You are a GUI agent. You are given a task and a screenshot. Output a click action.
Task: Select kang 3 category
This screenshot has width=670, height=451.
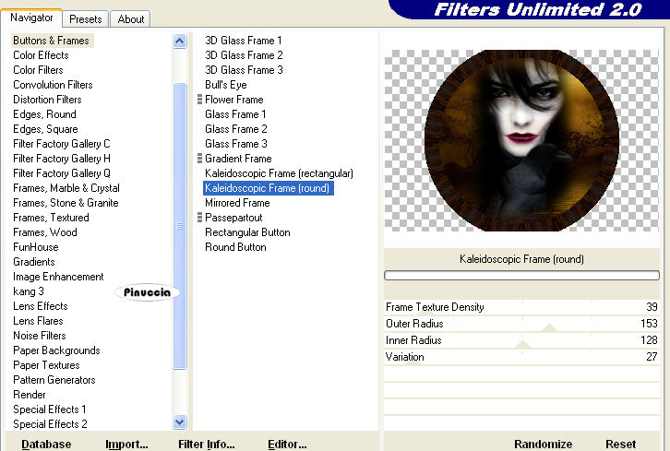click(29, 291)
